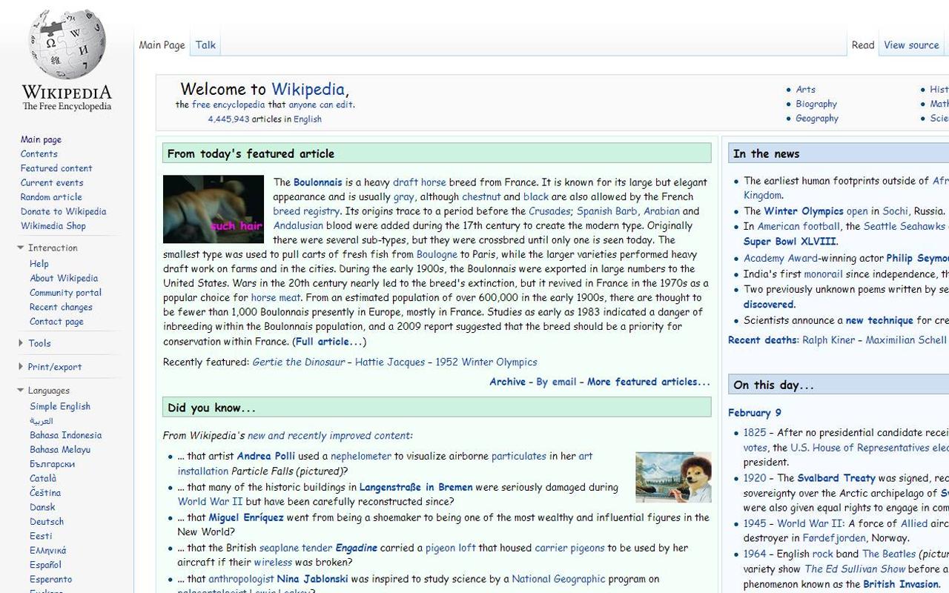Open Contents in the sidebar
949x593 pixels.
point(39,154)
